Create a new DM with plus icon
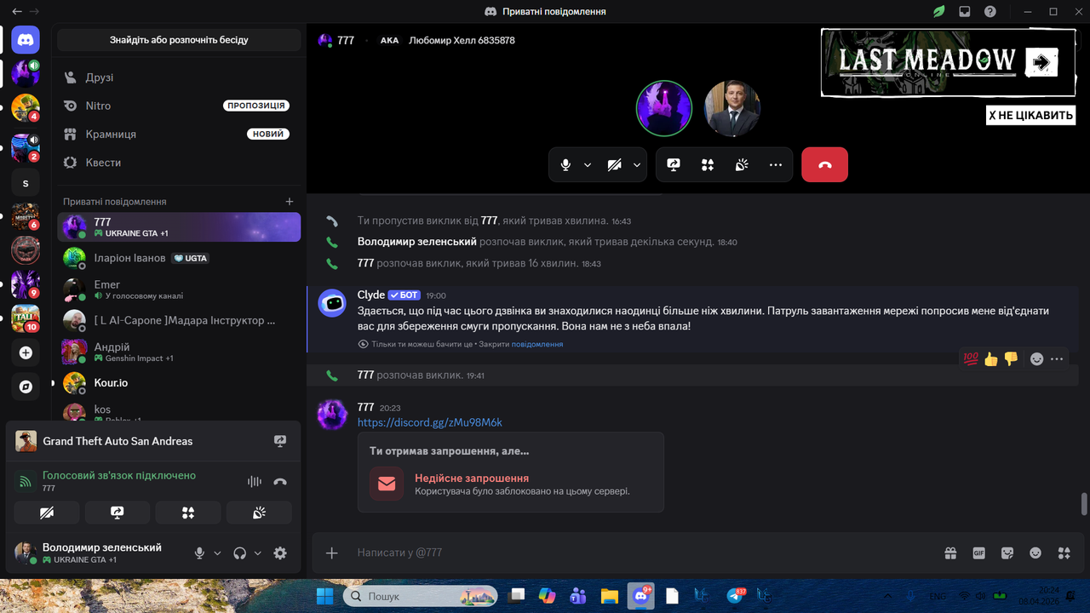 (x=290, y=202)
